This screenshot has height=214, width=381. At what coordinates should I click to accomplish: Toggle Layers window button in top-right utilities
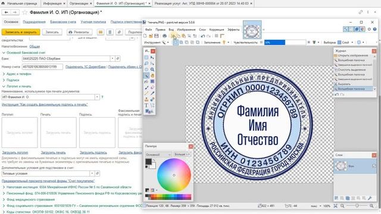(x=357, y=29)
